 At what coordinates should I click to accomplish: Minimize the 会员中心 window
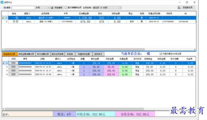tap(180, 2)
